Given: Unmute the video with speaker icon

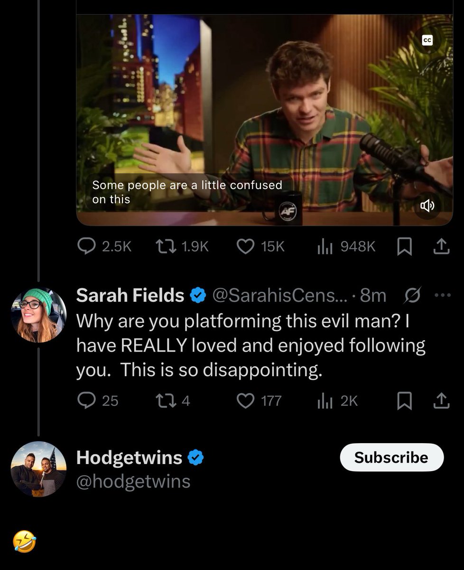Looking at the screenshot, I should pos(427,205).
